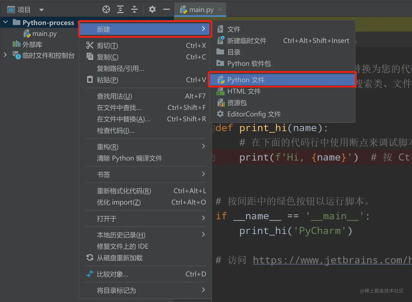Click the 临时文件和控制台 clock folder icon

(x=16, y=55)
